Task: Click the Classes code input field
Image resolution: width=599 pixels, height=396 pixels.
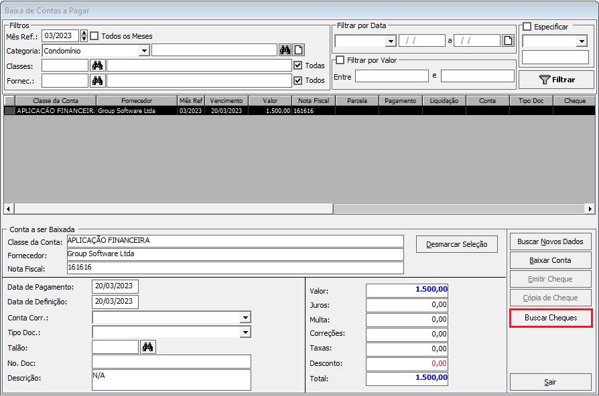Action: (65, 66)
